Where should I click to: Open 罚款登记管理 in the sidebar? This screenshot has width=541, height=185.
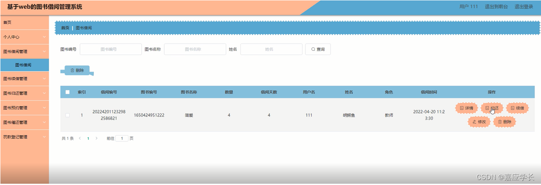[25, 137]
